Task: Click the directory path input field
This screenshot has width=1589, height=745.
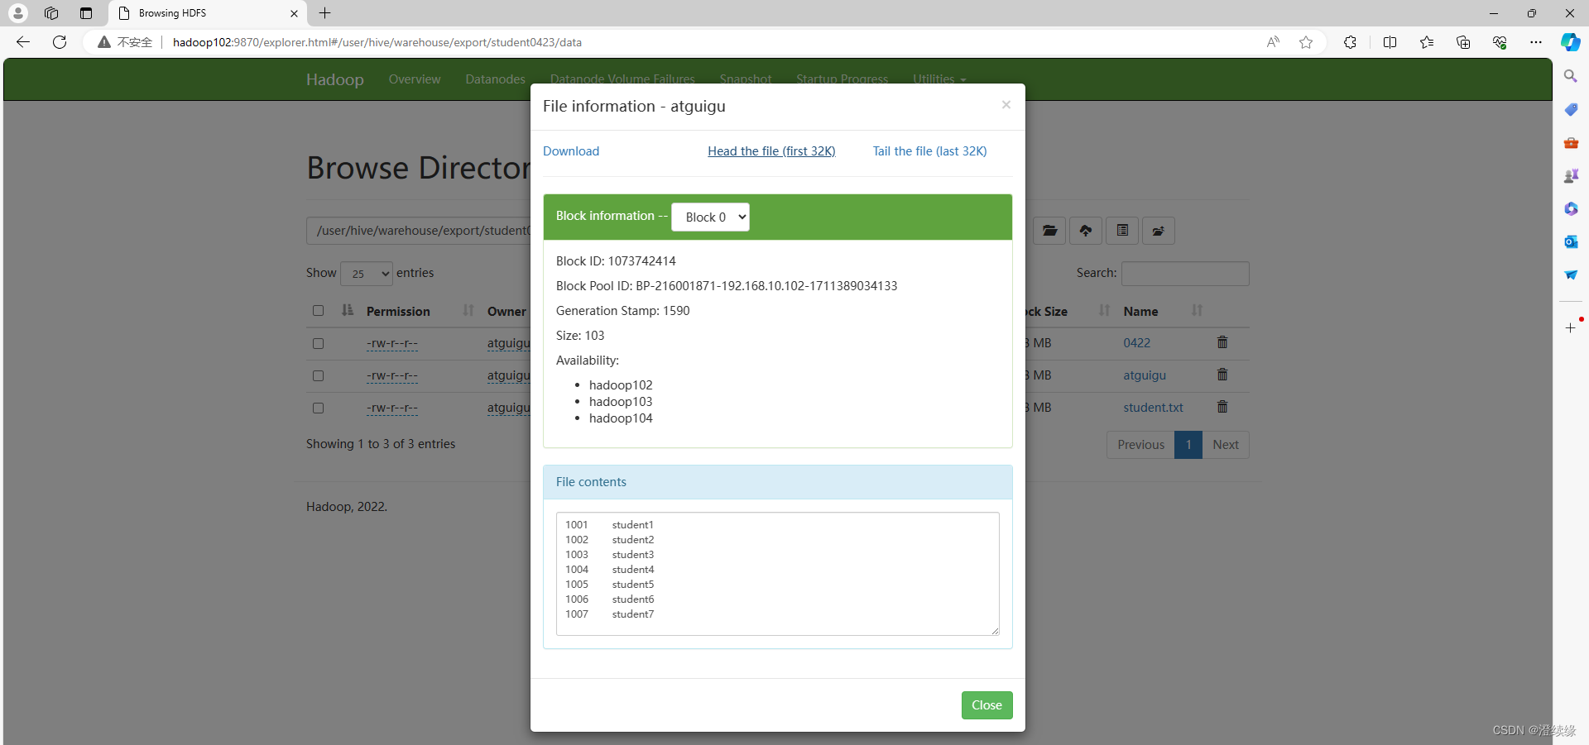Action: pyautogui.click(x=419, y=231)
